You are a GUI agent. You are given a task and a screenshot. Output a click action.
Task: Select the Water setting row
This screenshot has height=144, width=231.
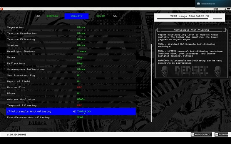point(71,58)
